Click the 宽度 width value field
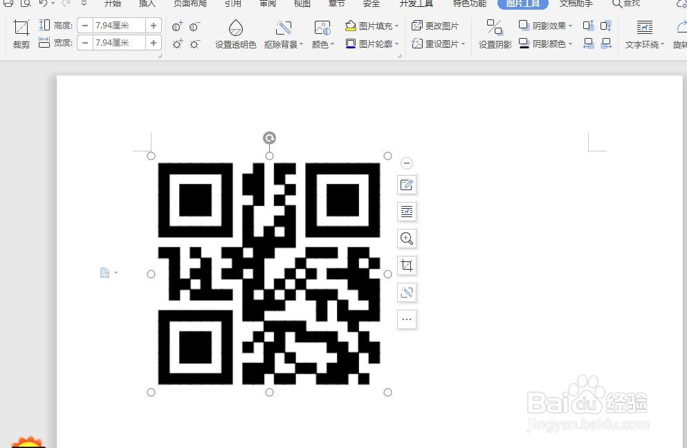The height and width of the screenshot is (448, 687). 119,42
